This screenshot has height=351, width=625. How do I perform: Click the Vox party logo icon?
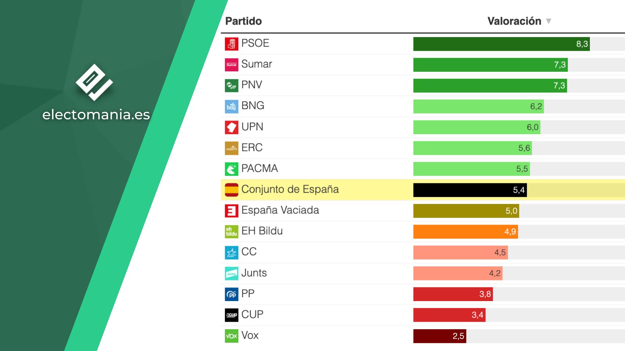point(232,336)
